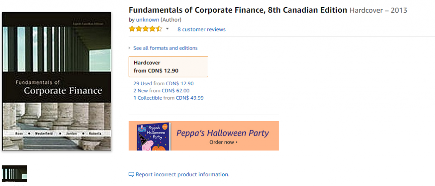Image resolution: width=435 pixels, height=186 pixels.
Task: Open the rating breakdown dropdown arrow
Action: coord(167,29)
